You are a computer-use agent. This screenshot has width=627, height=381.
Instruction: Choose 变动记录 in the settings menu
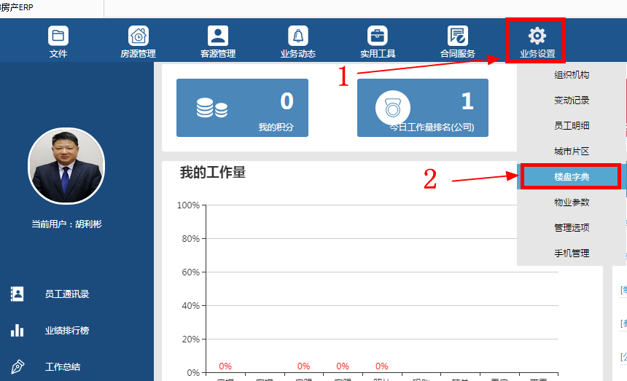[x=572, y=101]
